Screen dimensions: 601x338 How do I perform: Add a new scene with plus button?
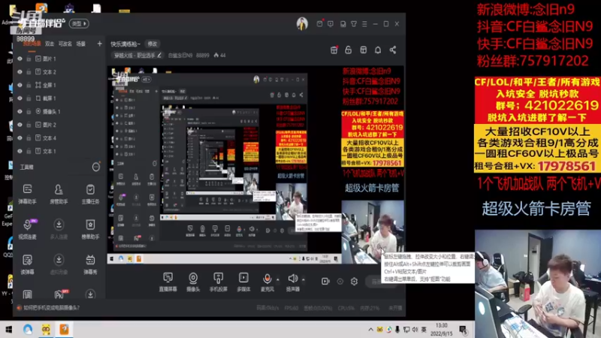pos(100,44)
